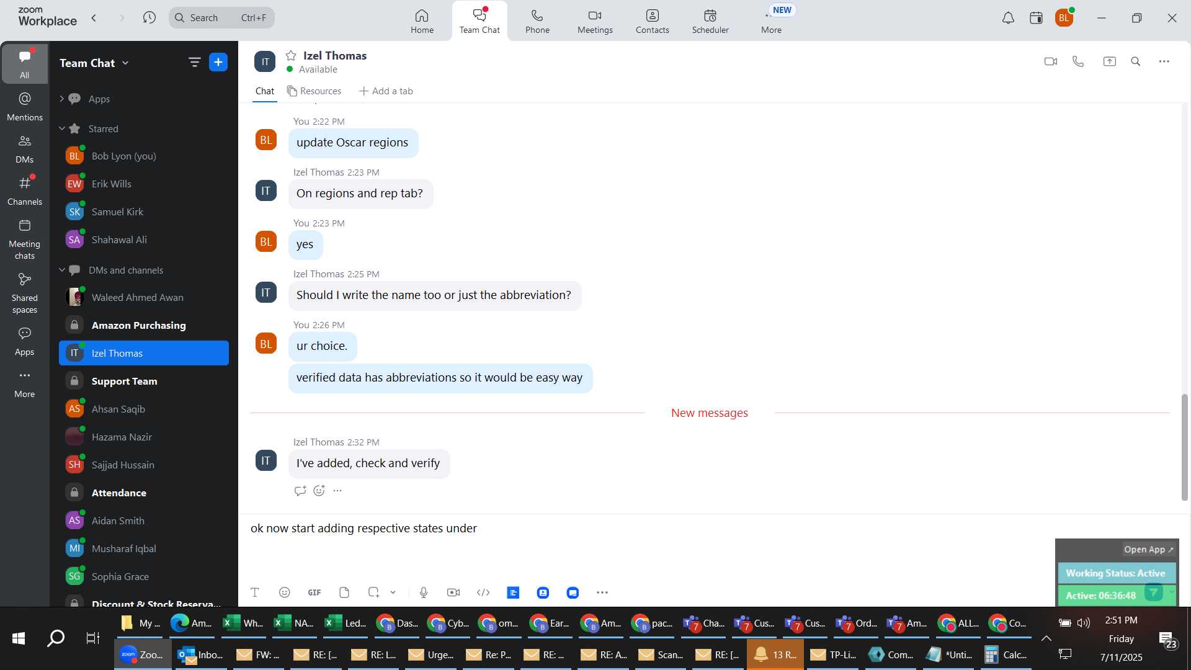Select the Mentions sidebar filter

(x=25, y=106)
